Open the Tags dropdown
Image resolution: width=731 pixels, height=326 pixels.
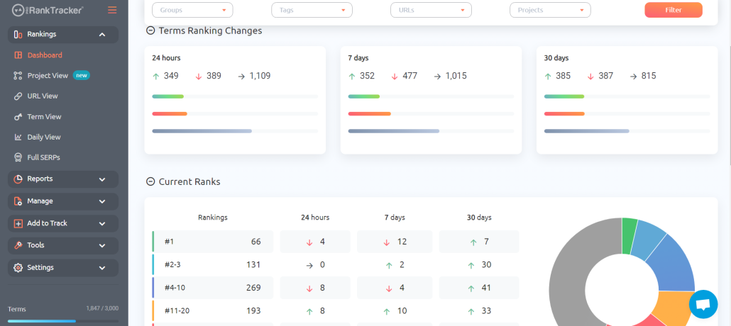click(x=312, y=10)
